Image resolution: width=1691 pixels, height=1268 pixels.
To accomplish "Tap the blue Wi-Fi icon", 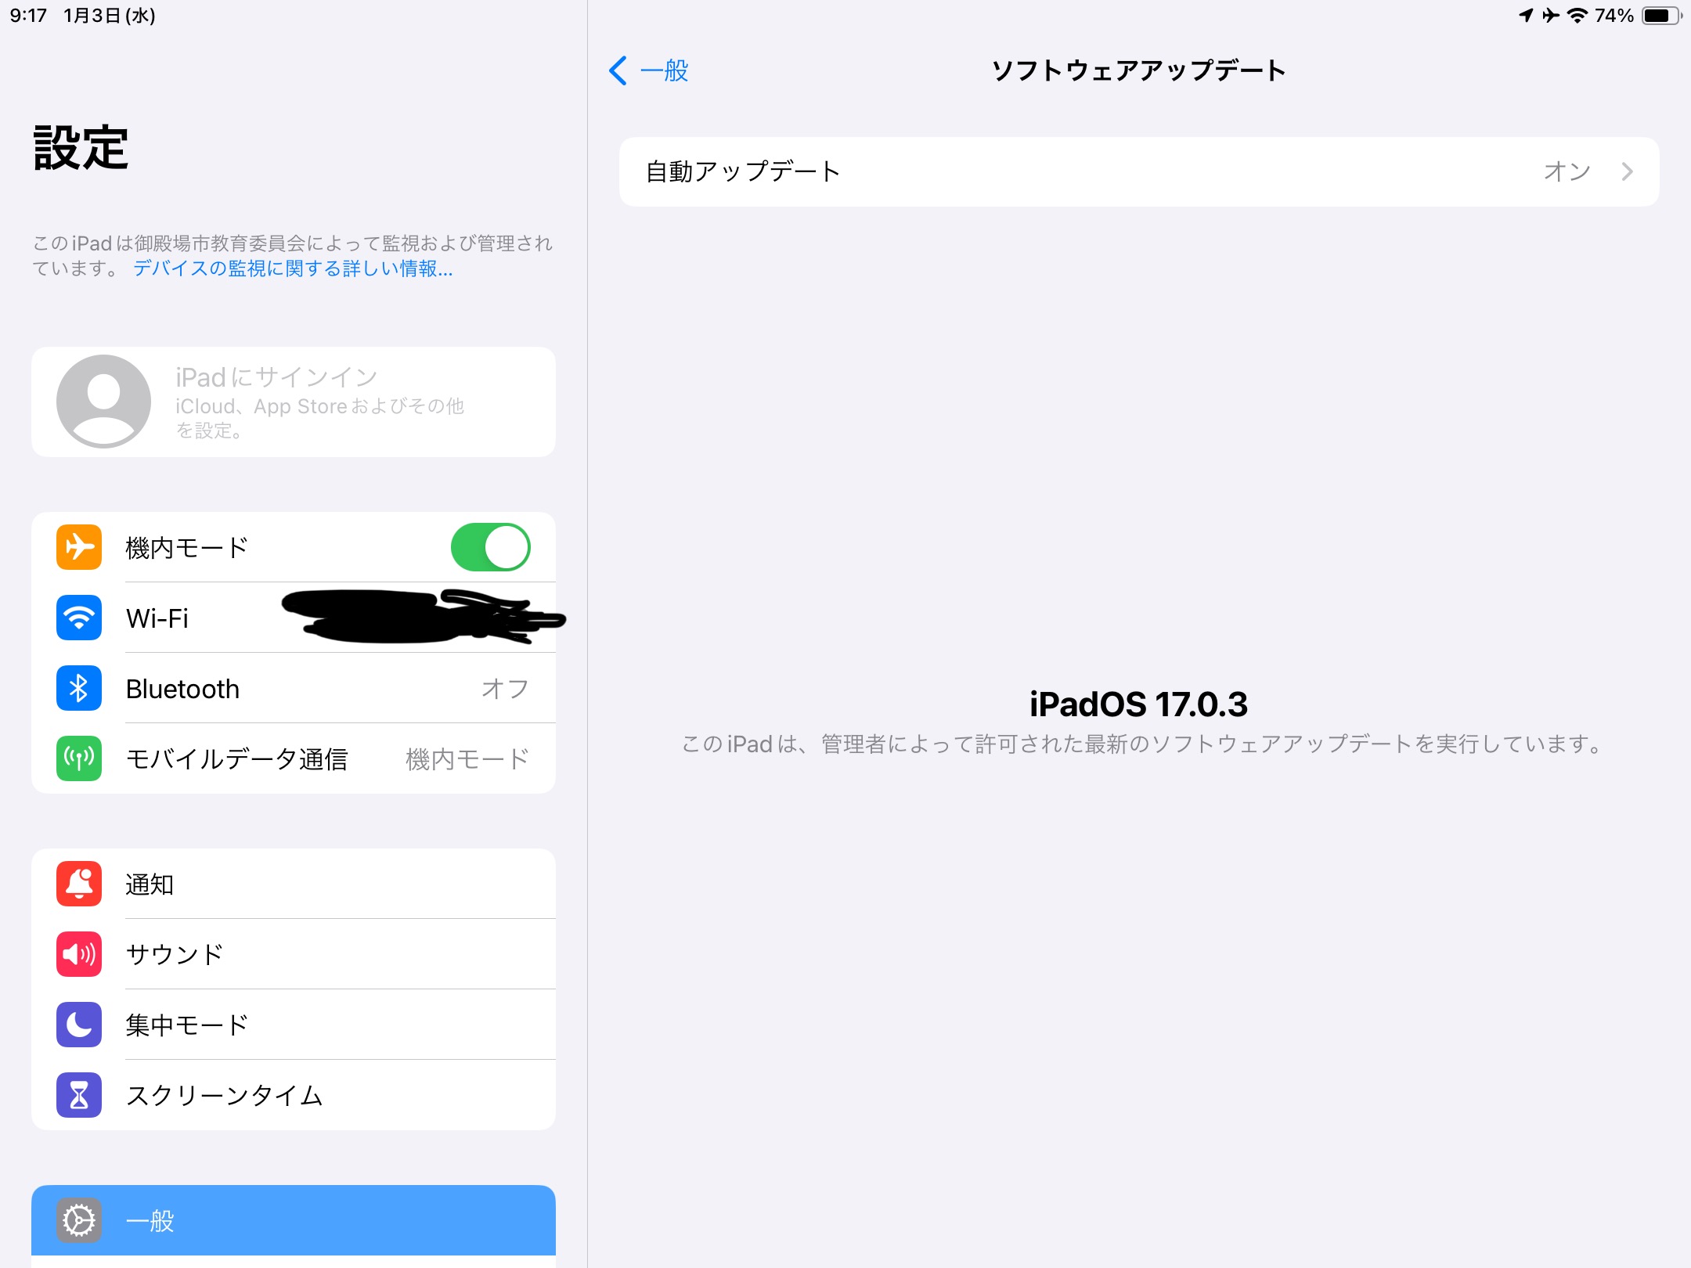I will click(79, 618).
